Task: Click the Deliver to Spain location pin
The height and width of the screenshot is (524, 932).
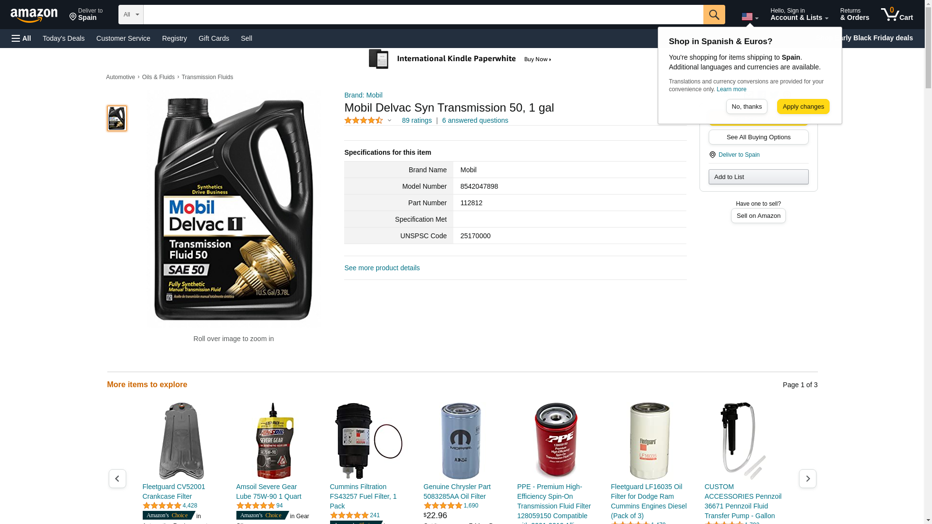Action: click(86, 15)
